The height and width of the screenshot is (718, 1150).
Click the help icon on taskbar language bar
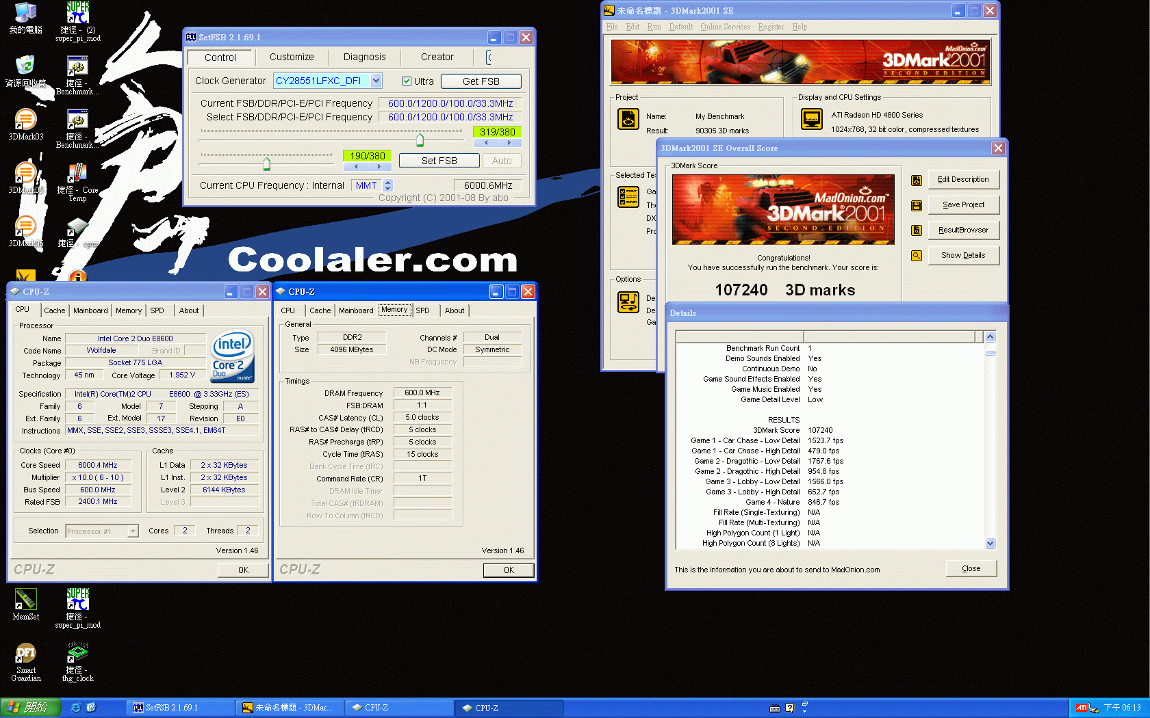coord(790,708)
